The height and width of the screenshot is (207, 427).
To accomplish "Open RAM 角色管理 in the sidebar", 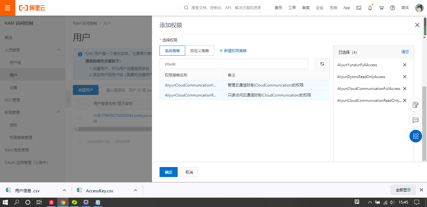I will tap(17, 150).
